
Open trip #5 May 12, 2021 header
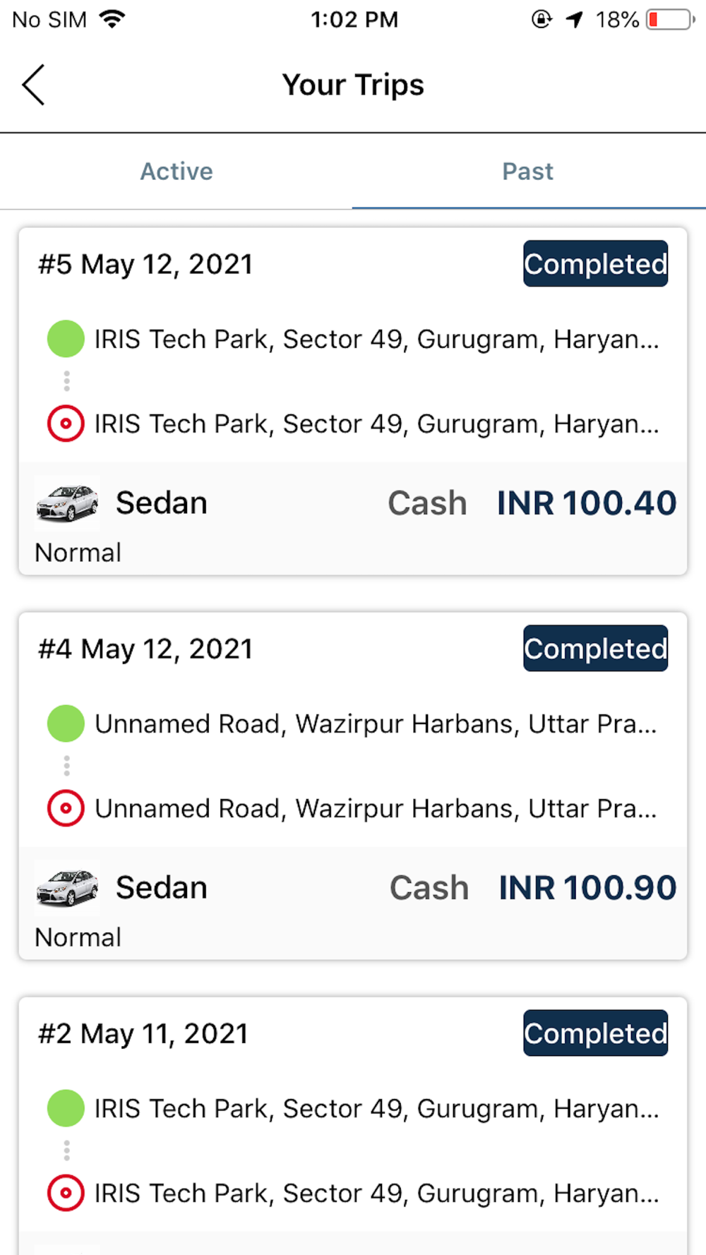145,265
